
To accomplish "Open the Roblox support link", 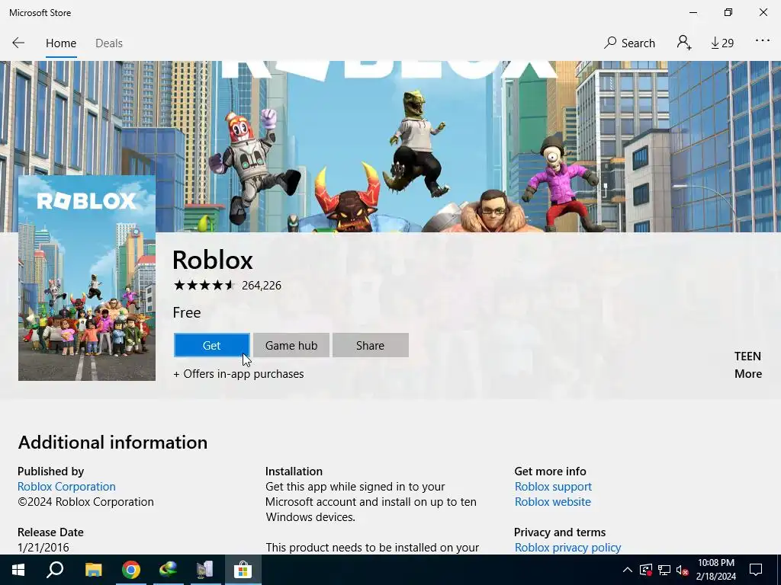I will click(553, 487).
